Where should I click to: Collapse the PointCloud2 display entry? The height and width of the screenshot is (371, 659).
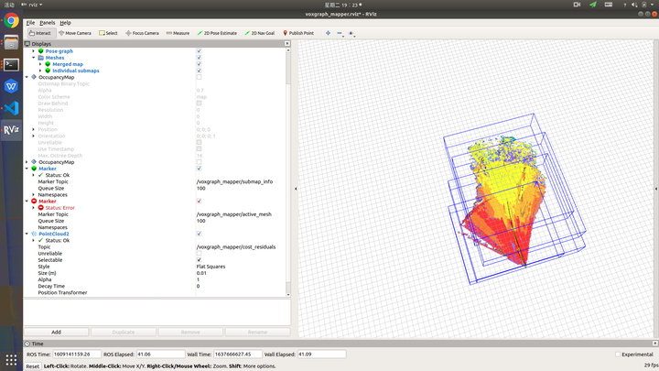point(27,234)
